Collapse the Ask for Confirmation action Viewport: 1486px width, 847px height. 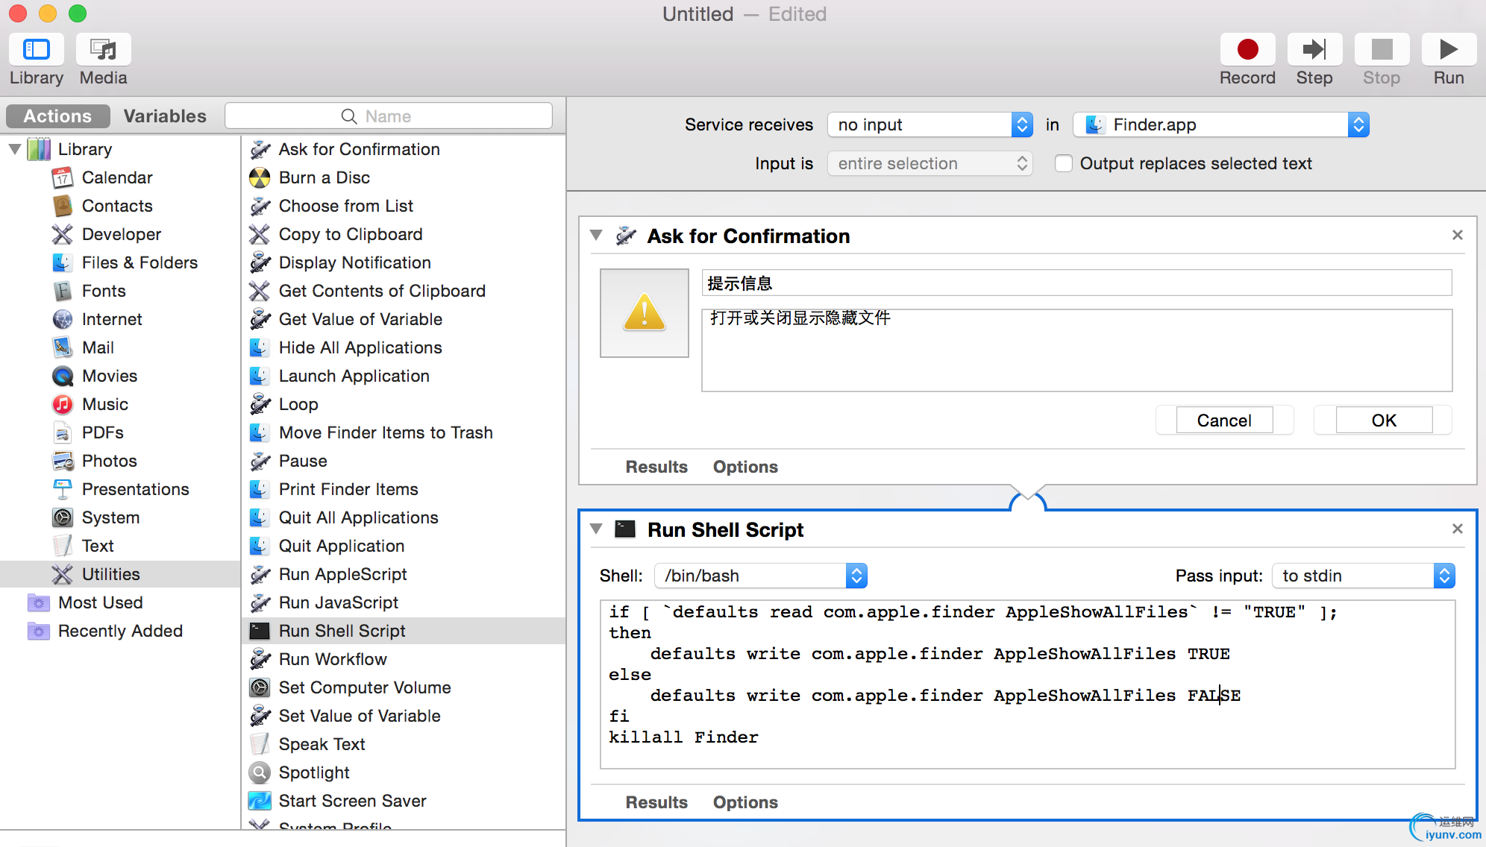pos(596,236)
